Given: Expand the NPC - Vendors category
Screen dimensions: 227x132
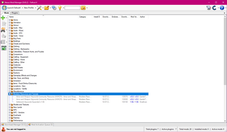Looking at the screenshot, I should pos(10,113).
